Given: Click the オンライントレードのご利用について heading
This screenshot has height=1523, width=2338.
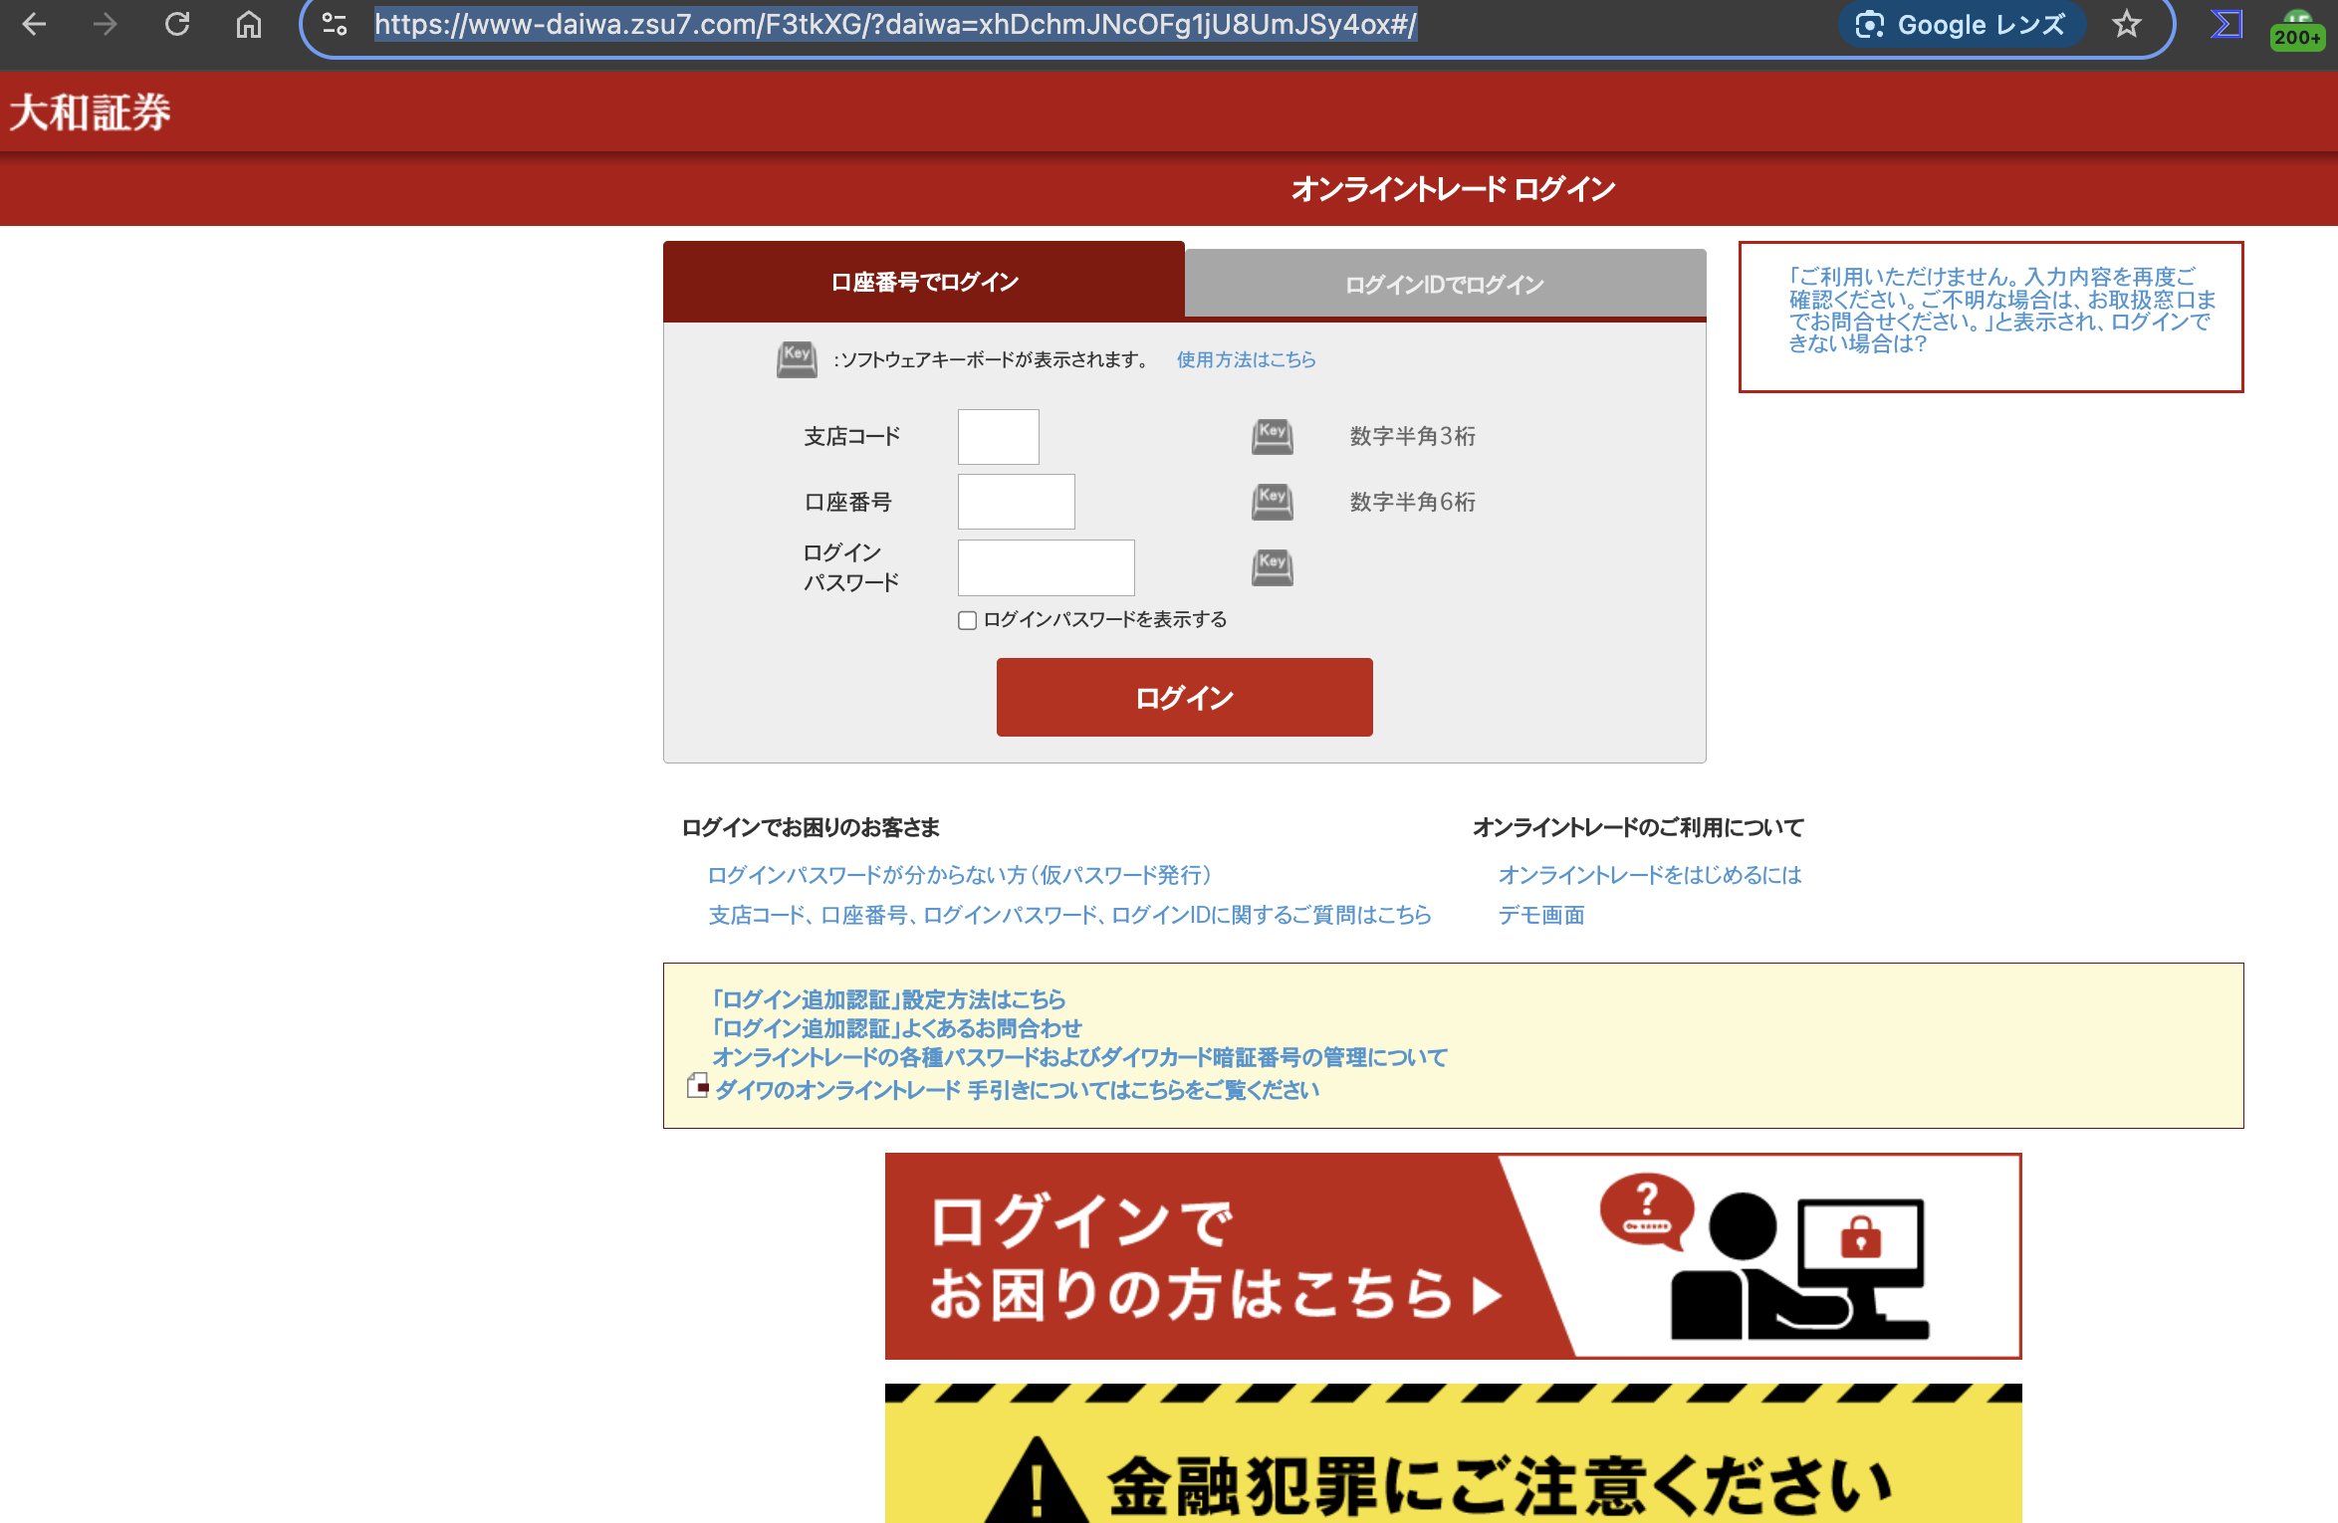Looking at the screenshot, I should tap(1638, 827).
